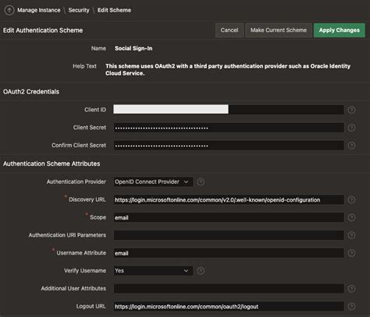Image resolution: width=370 pixels, height=317 pixels.
Task: Click into the Discovery URL field
Action: click(x=229, y=199)
